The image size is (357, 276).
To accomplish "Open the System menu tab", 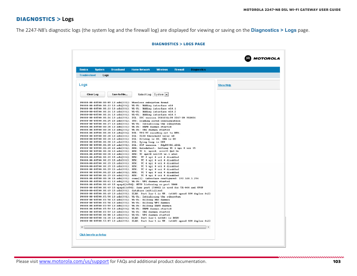I will [100, 70].
